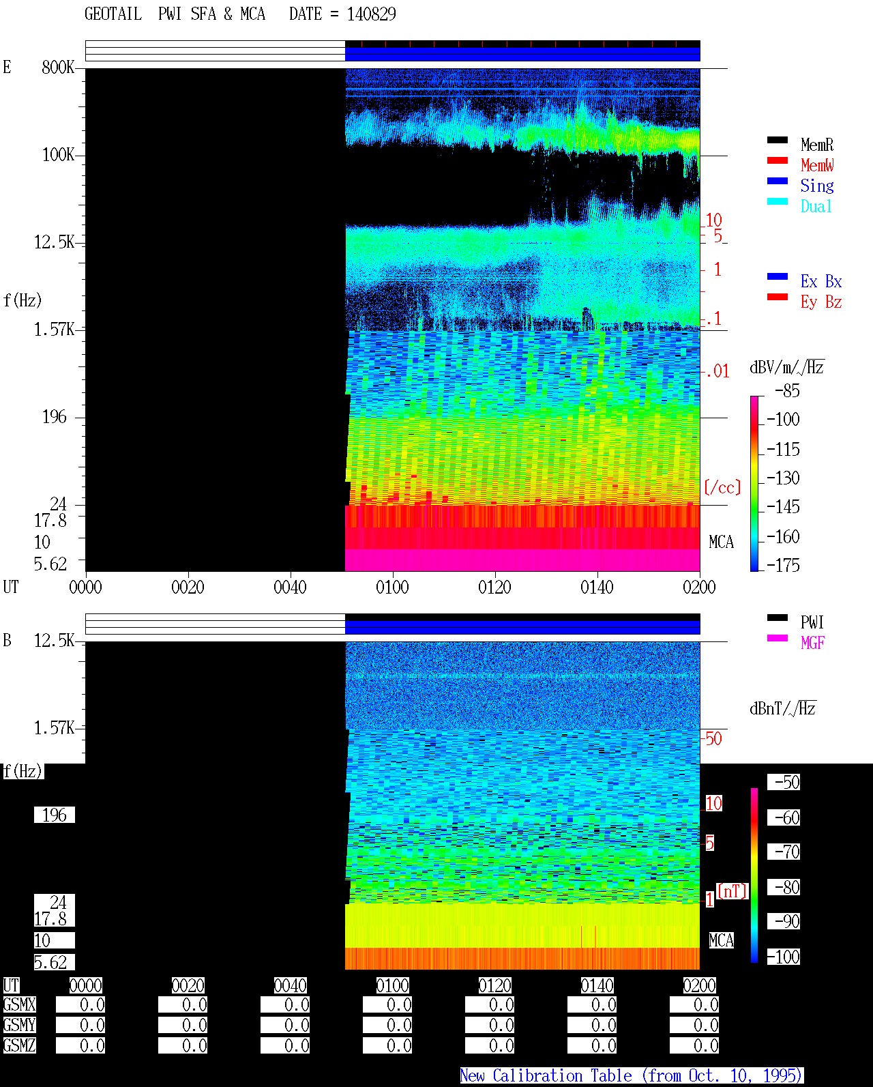This screenshot has width=873, height=1087.
Task: Click the 0100 UT label under the E spectrogram
Action: 392,588
